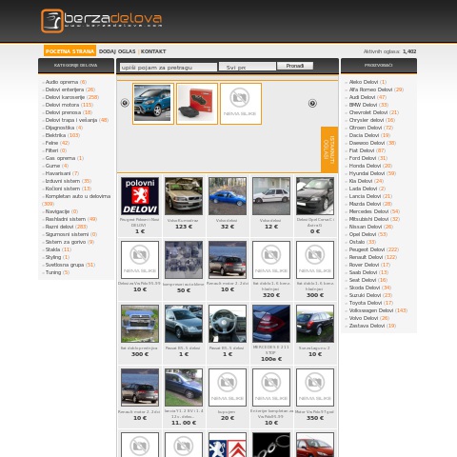Open Volkswagen Delovi manufacturer link
457x457 pixels.
point(371,310)
